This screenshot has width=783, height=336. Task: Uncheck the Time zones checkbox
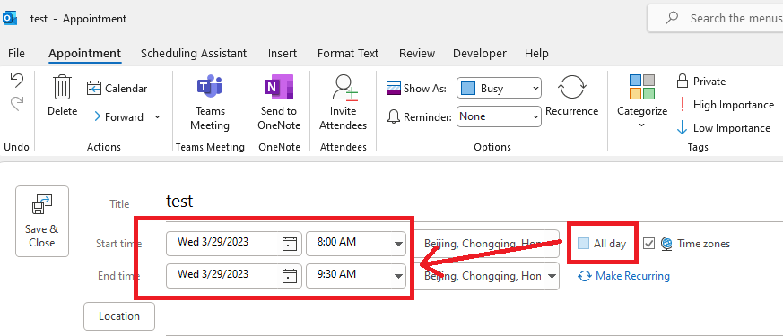(x=648, y=244)
